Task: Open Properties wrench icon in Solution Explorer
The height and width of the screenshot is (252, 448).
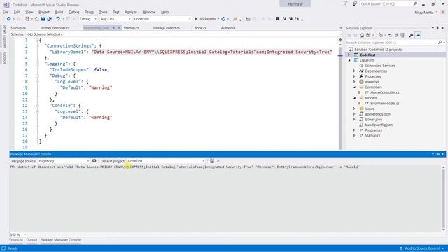Action: [x=411, y=35]
